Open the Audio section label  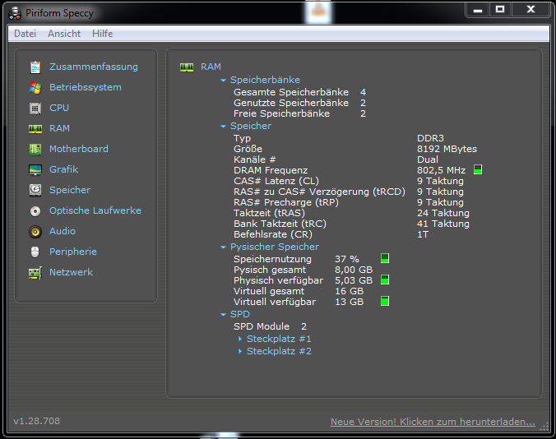[63, 231]
